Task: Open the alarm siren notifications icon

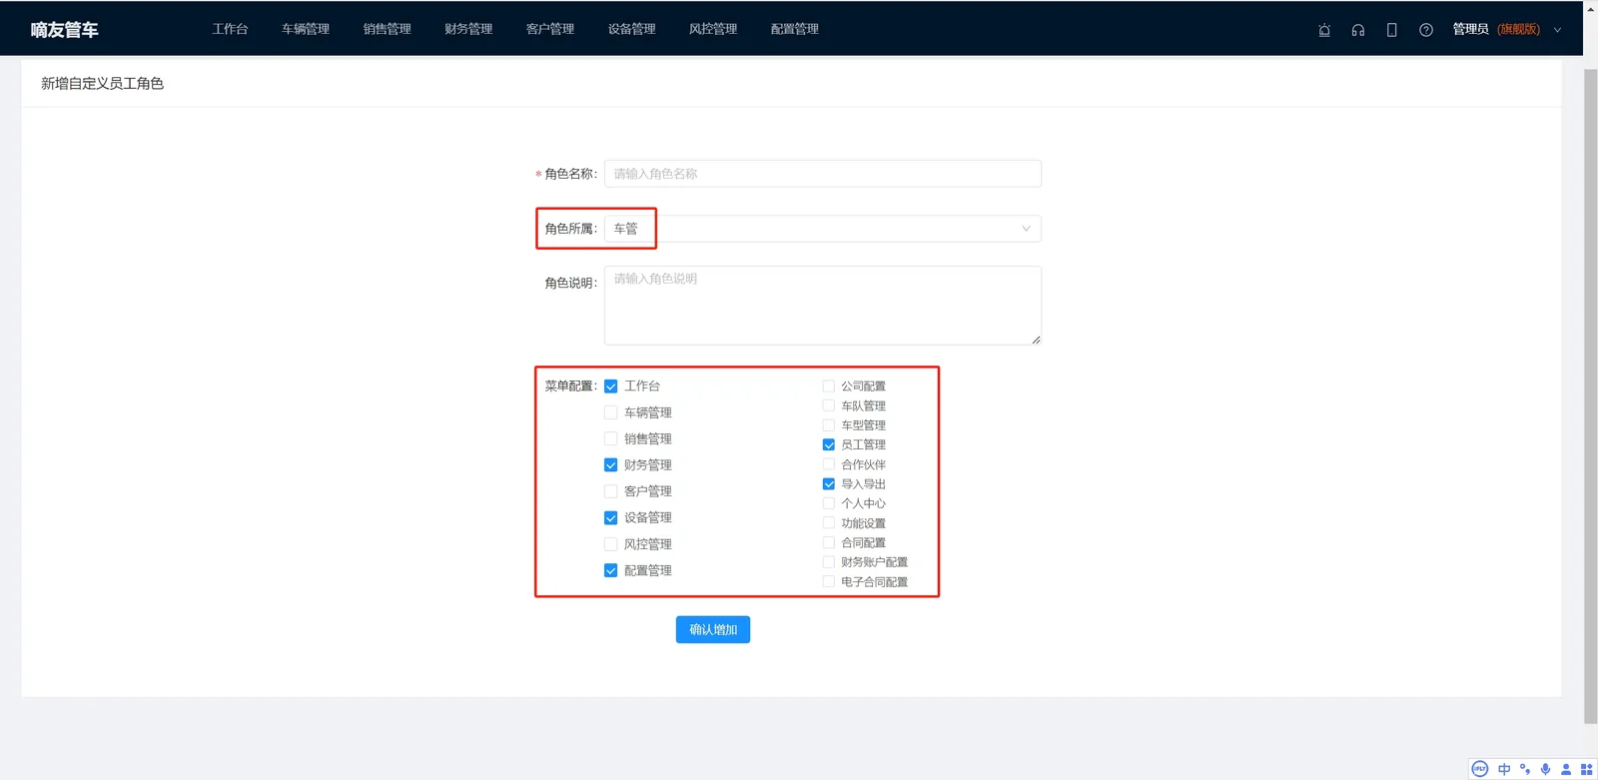Action: tap(1324, 30)
